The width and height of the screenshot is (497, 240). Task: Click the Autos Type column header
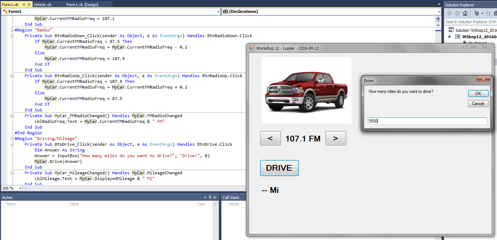click(204, 204)
